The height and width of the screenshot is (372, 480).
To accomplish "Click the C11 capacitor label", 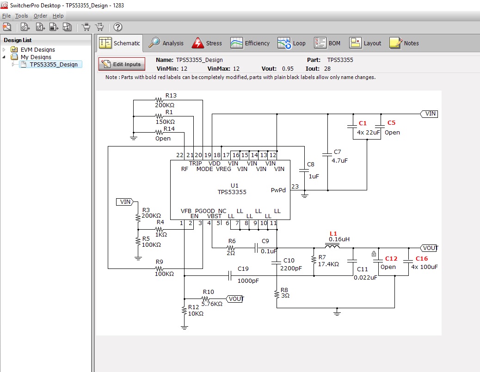I will [363, 269].
